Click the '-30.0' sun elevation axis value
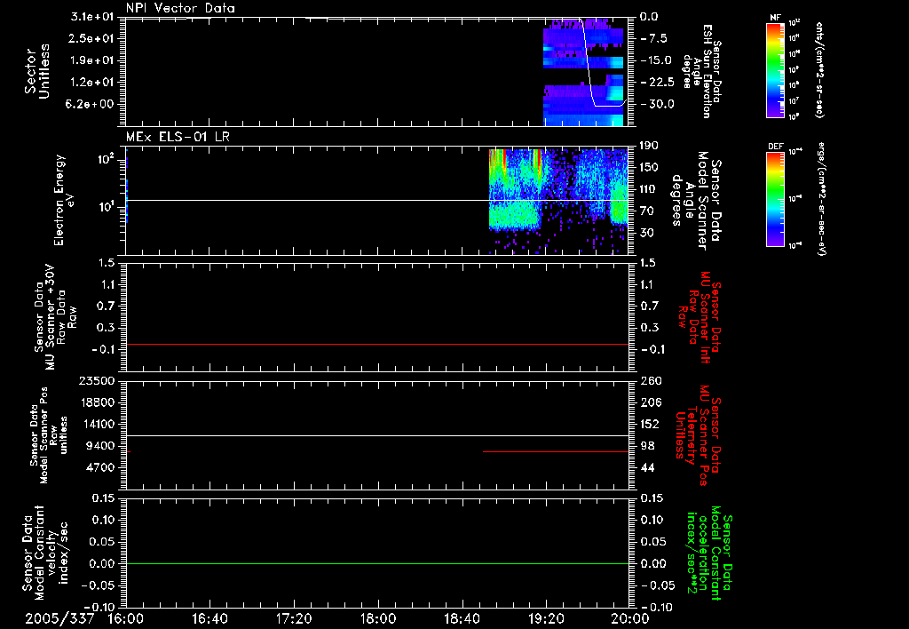 point(658,104)
